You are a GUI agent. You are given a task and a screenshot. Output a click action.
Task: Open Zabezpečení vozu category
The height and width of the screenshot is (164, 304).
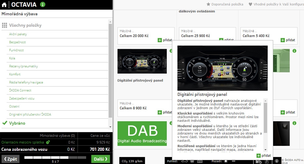tap(22, 98)
